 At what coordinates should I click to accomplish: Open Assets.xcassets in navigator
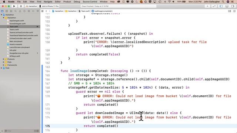(x=16, y=44)
